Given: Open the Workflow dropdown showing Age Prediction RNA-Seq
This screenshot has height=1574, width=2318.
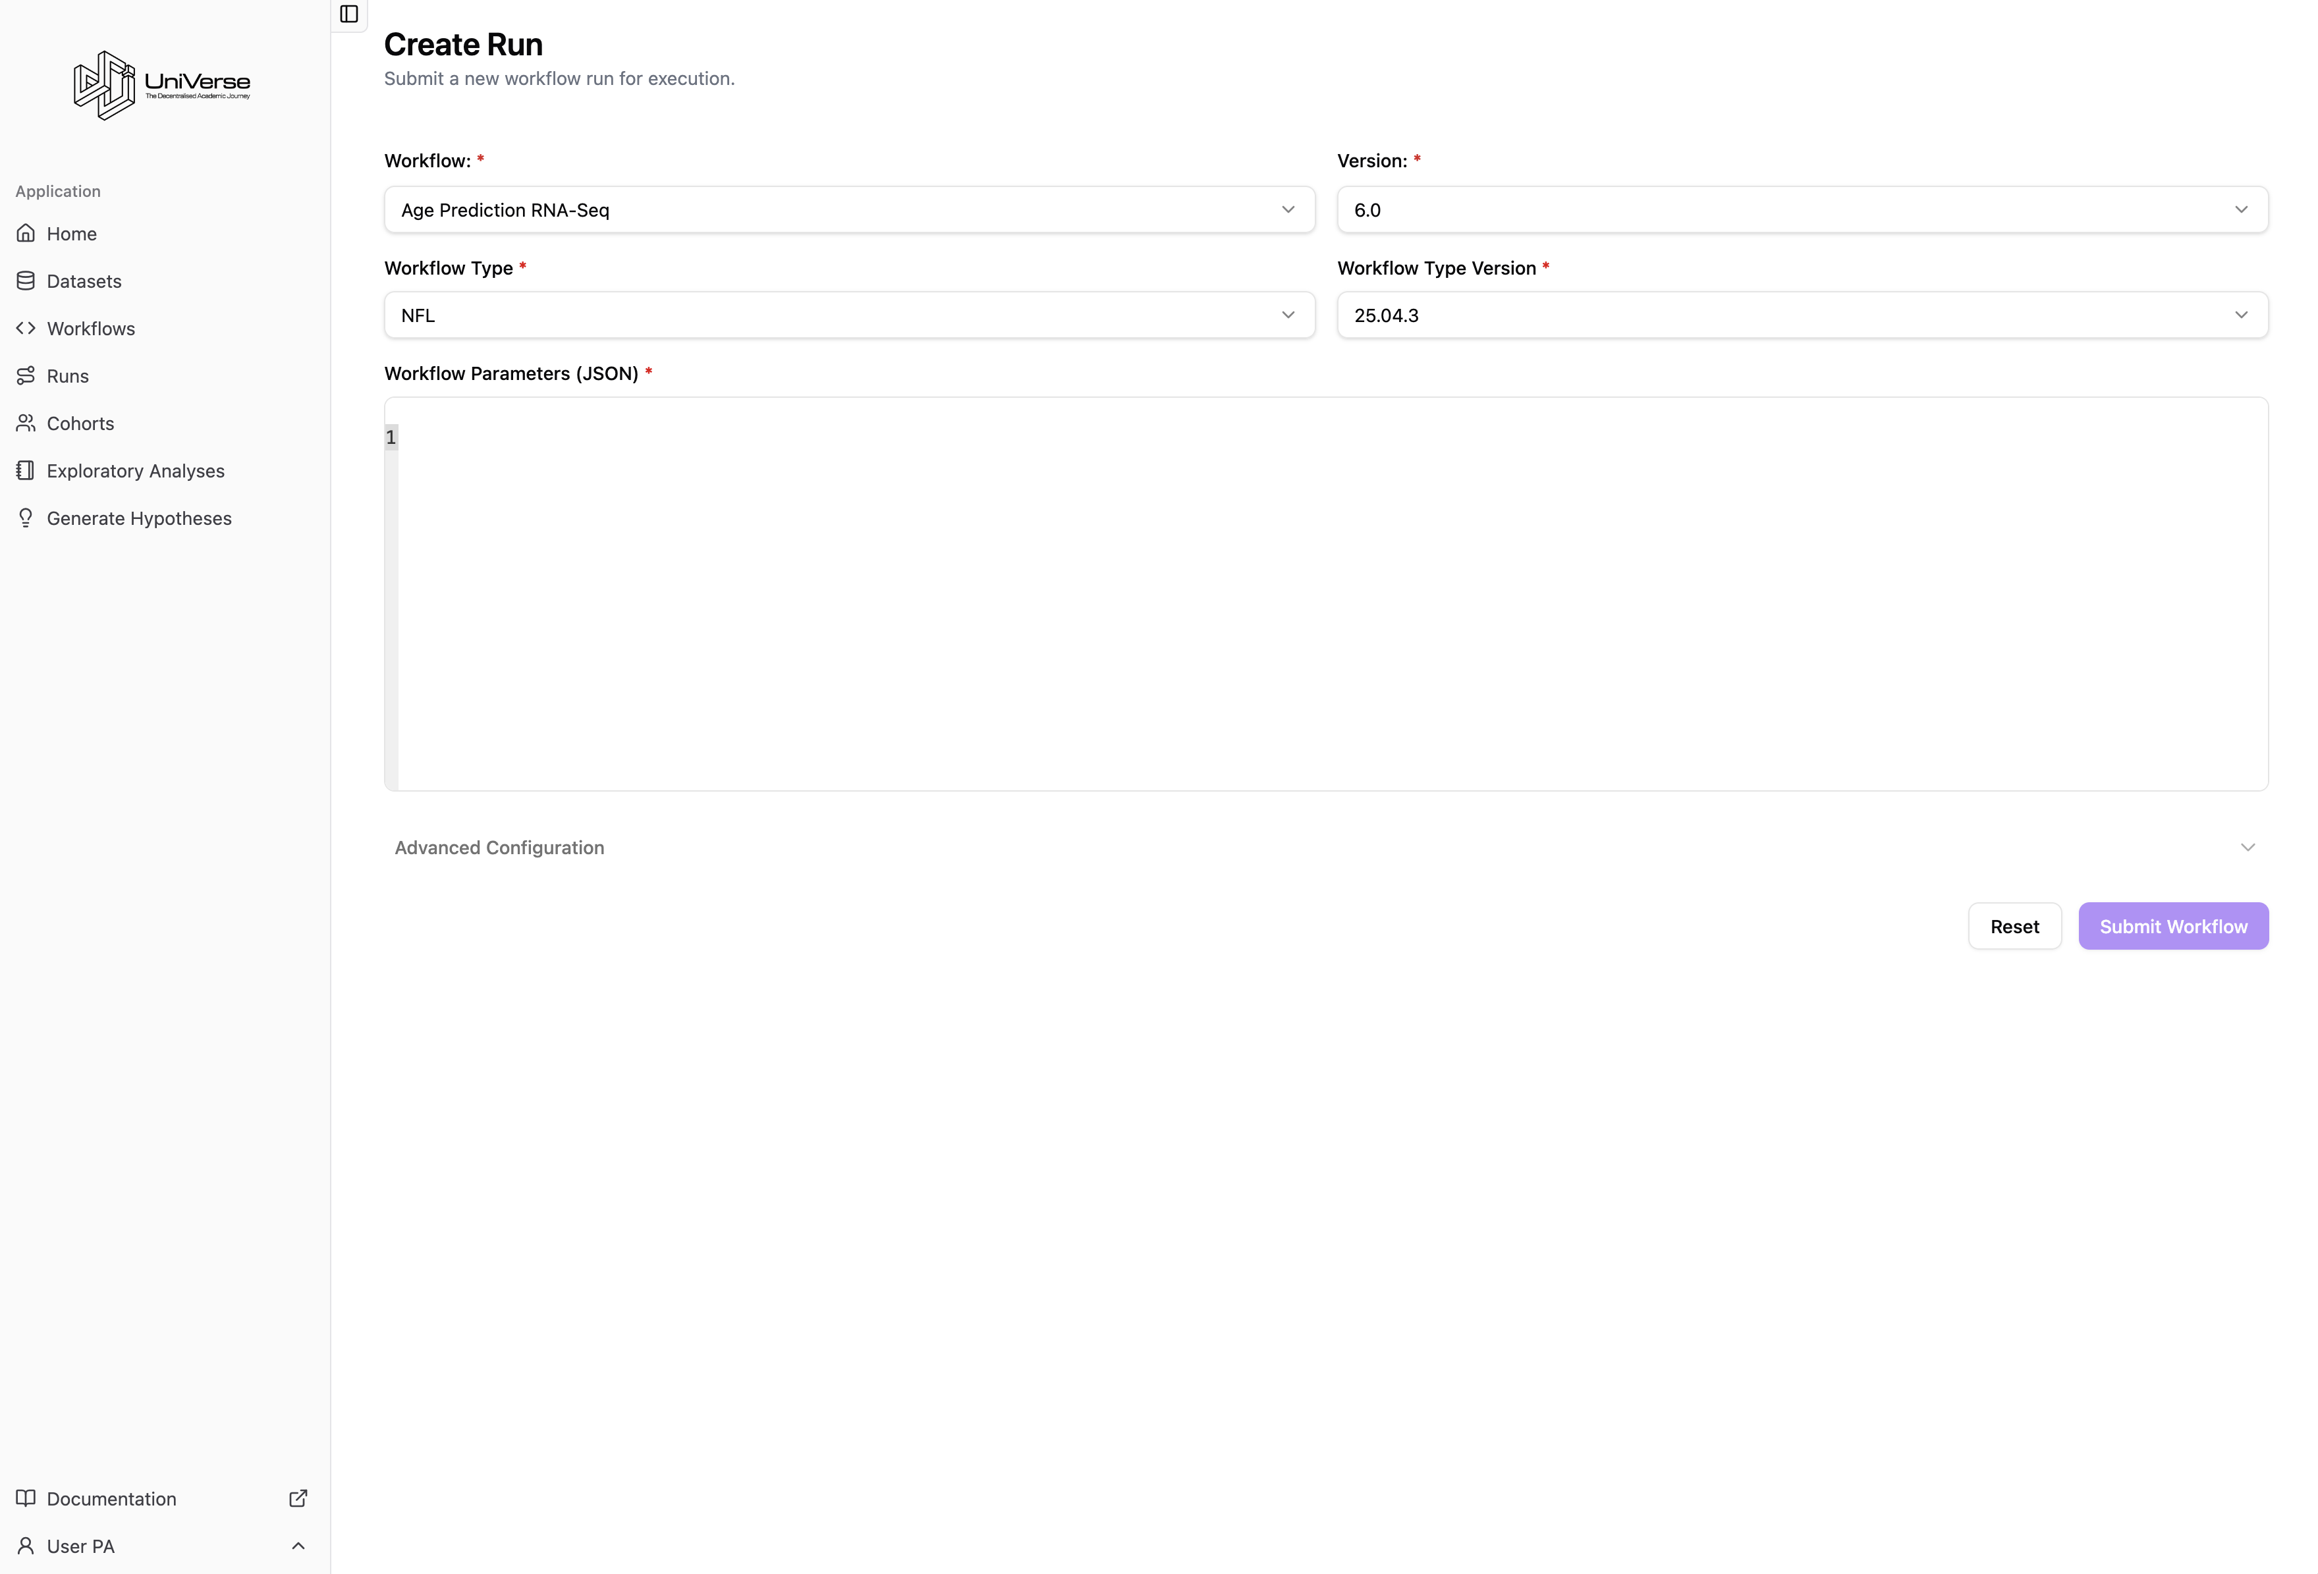Looking at the screenshot, I should click(x=849, y=209).
